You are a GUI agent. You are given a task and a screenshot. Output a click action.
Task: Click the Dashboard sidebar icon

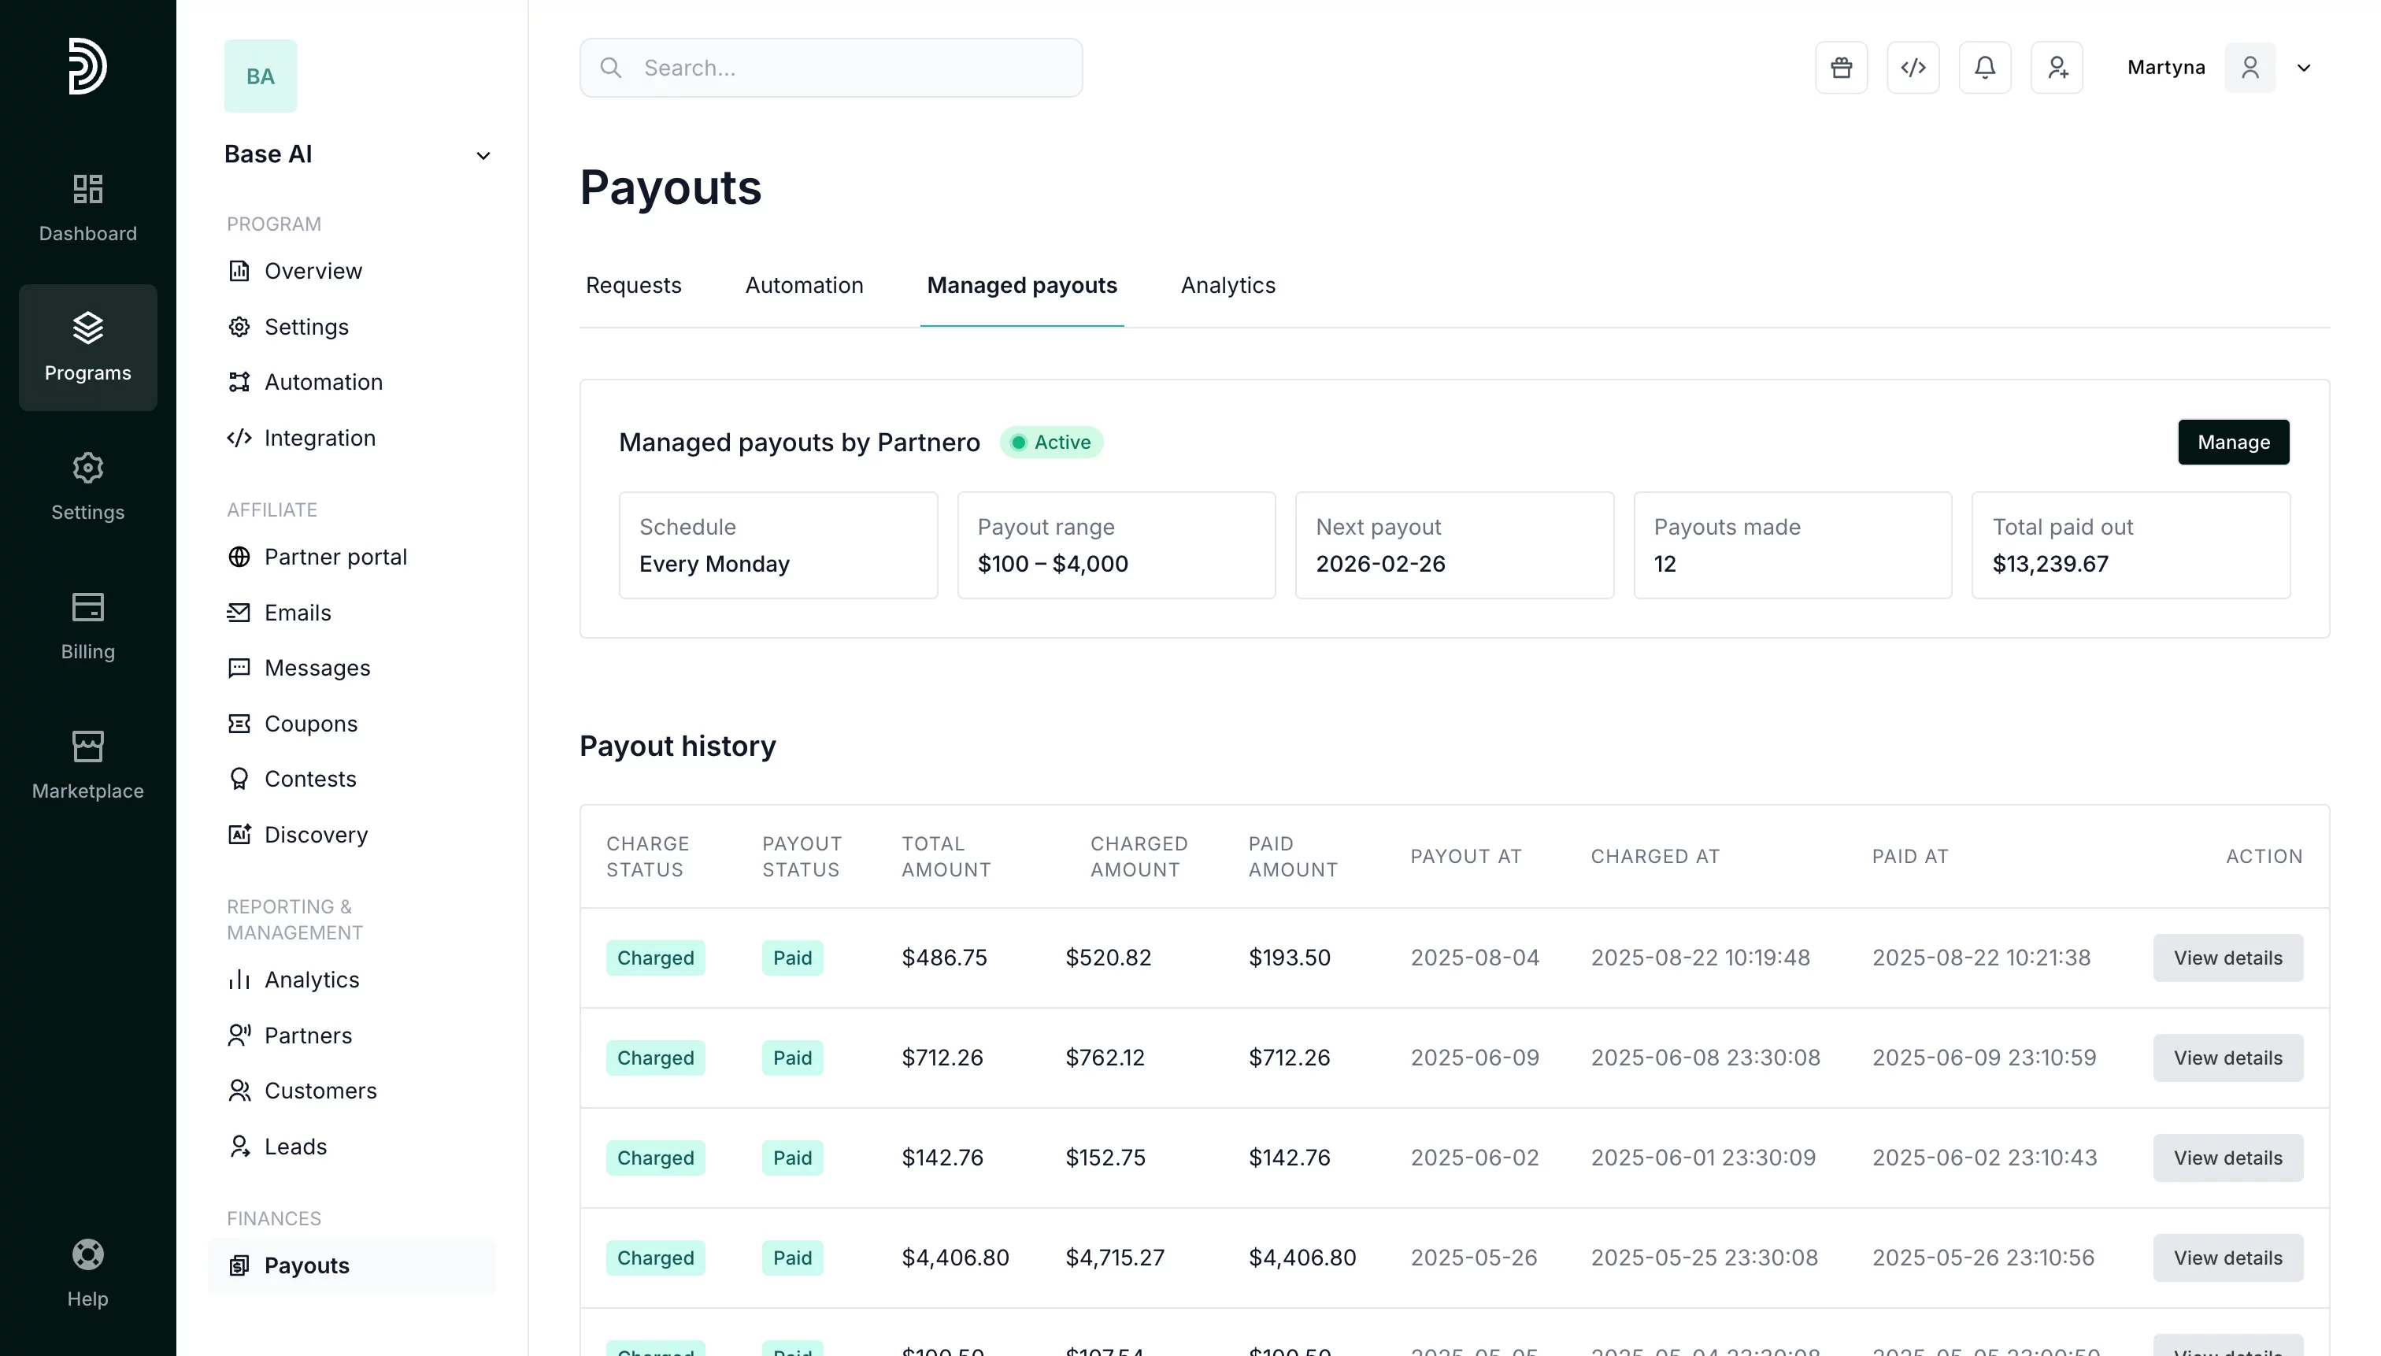[87, 208]
